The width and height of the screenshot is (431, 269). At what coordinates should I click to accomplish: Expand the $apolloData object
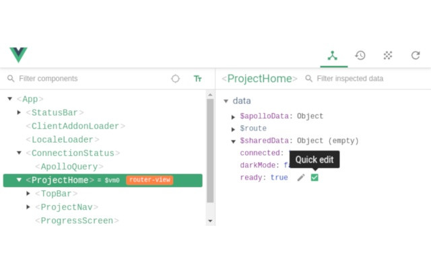233,117
